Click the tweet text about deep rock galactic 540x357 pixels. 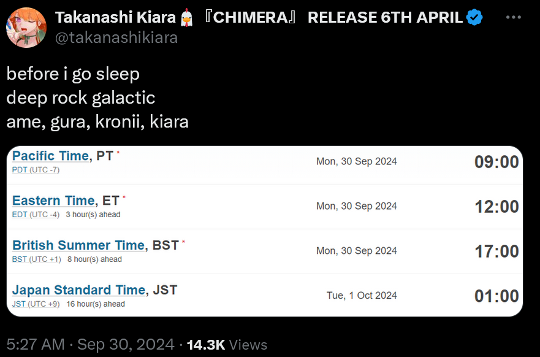pyautogui.click(x=97, y=98)
